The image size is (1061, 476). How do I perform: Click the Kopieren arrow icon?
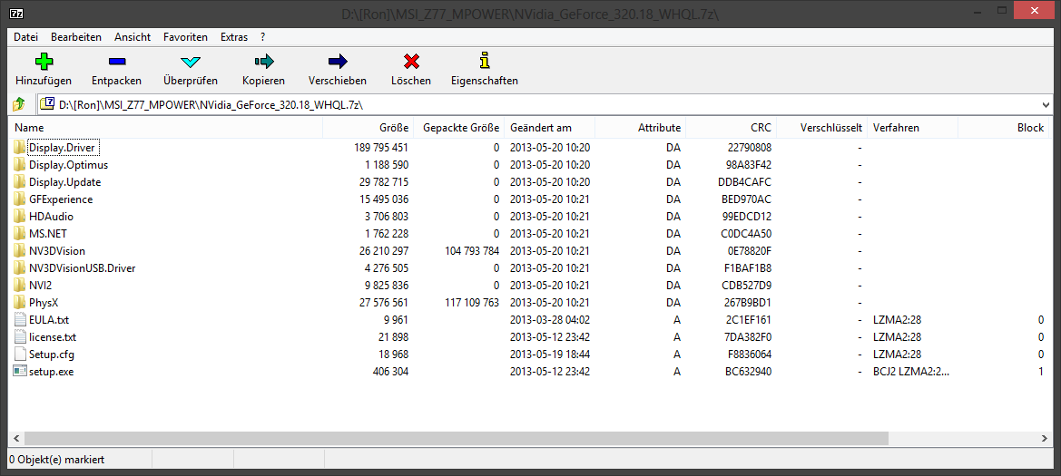pyautogui.click(x=264, y=62)
